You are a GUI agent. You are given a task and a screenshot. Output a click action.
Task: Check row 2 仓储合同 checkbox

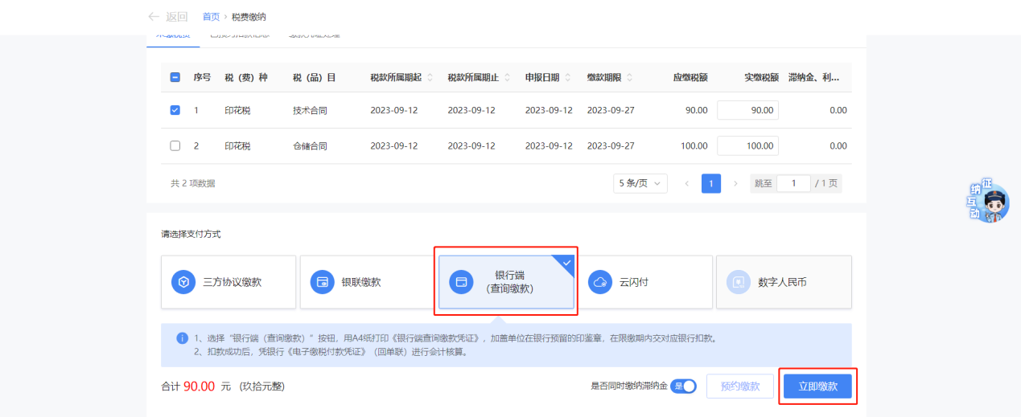175,146
